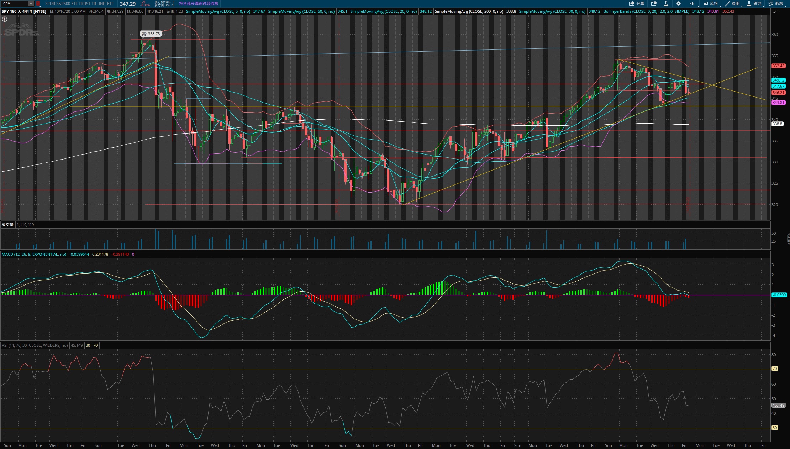Expand the SPY symbol dropdown arrow
Screen dimensions: 790x449
click(x=31, y=4)
